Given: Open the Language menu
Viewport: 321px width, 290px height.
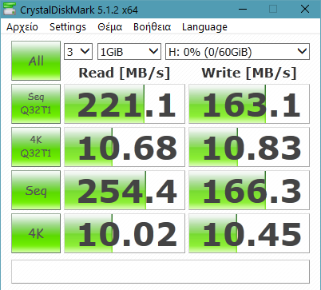Looking at the screenshot, I should 204,27.
